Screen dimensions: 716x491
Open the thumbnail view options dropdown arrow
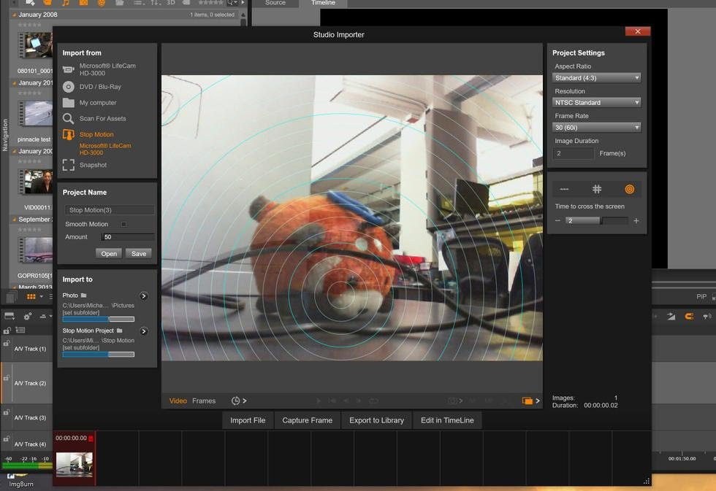pyautogui.click(x=41, y=297)
